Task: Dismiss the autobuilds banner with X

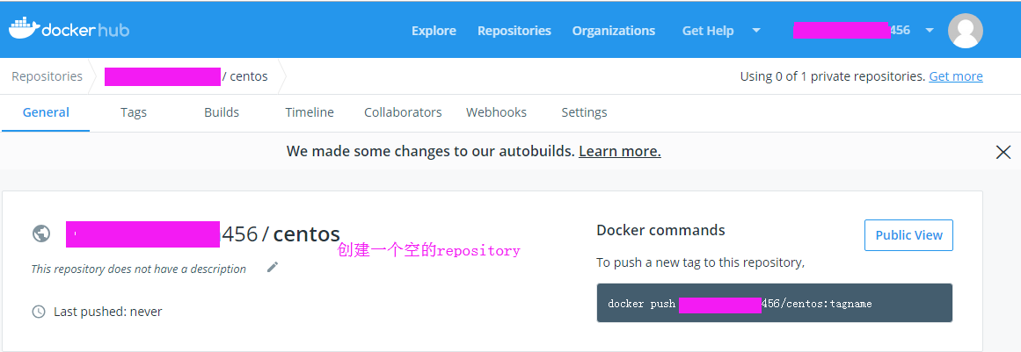Action: click(1003, 152)
